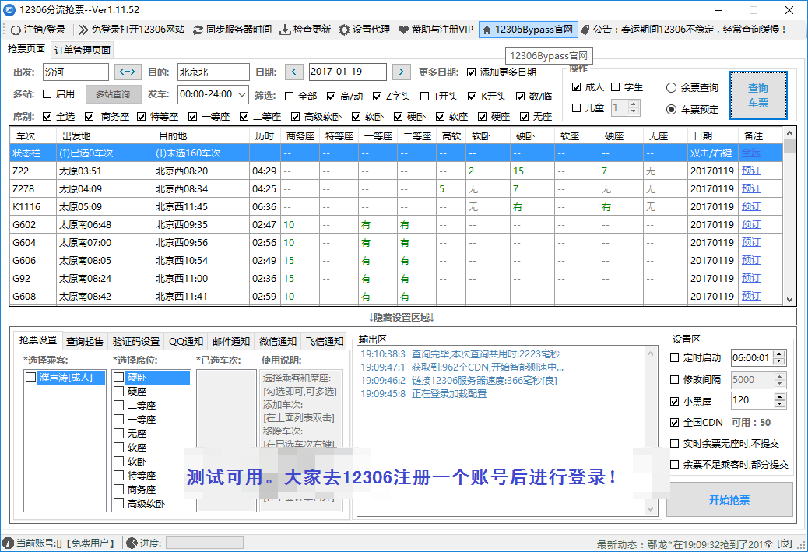Switch to 抢票页面 tab
The image size is (808, 552).
[26, 49]
